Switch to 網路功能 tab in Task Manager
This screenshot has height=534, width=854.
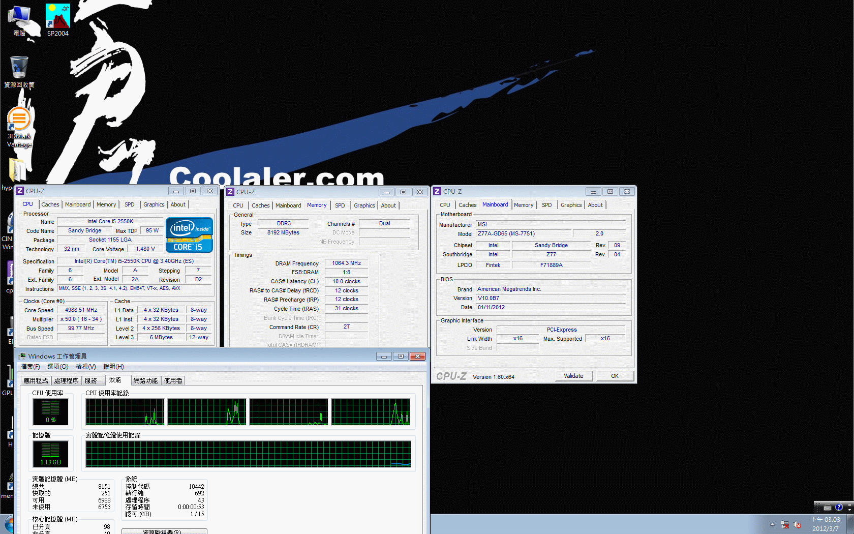[x=145, y=380]
